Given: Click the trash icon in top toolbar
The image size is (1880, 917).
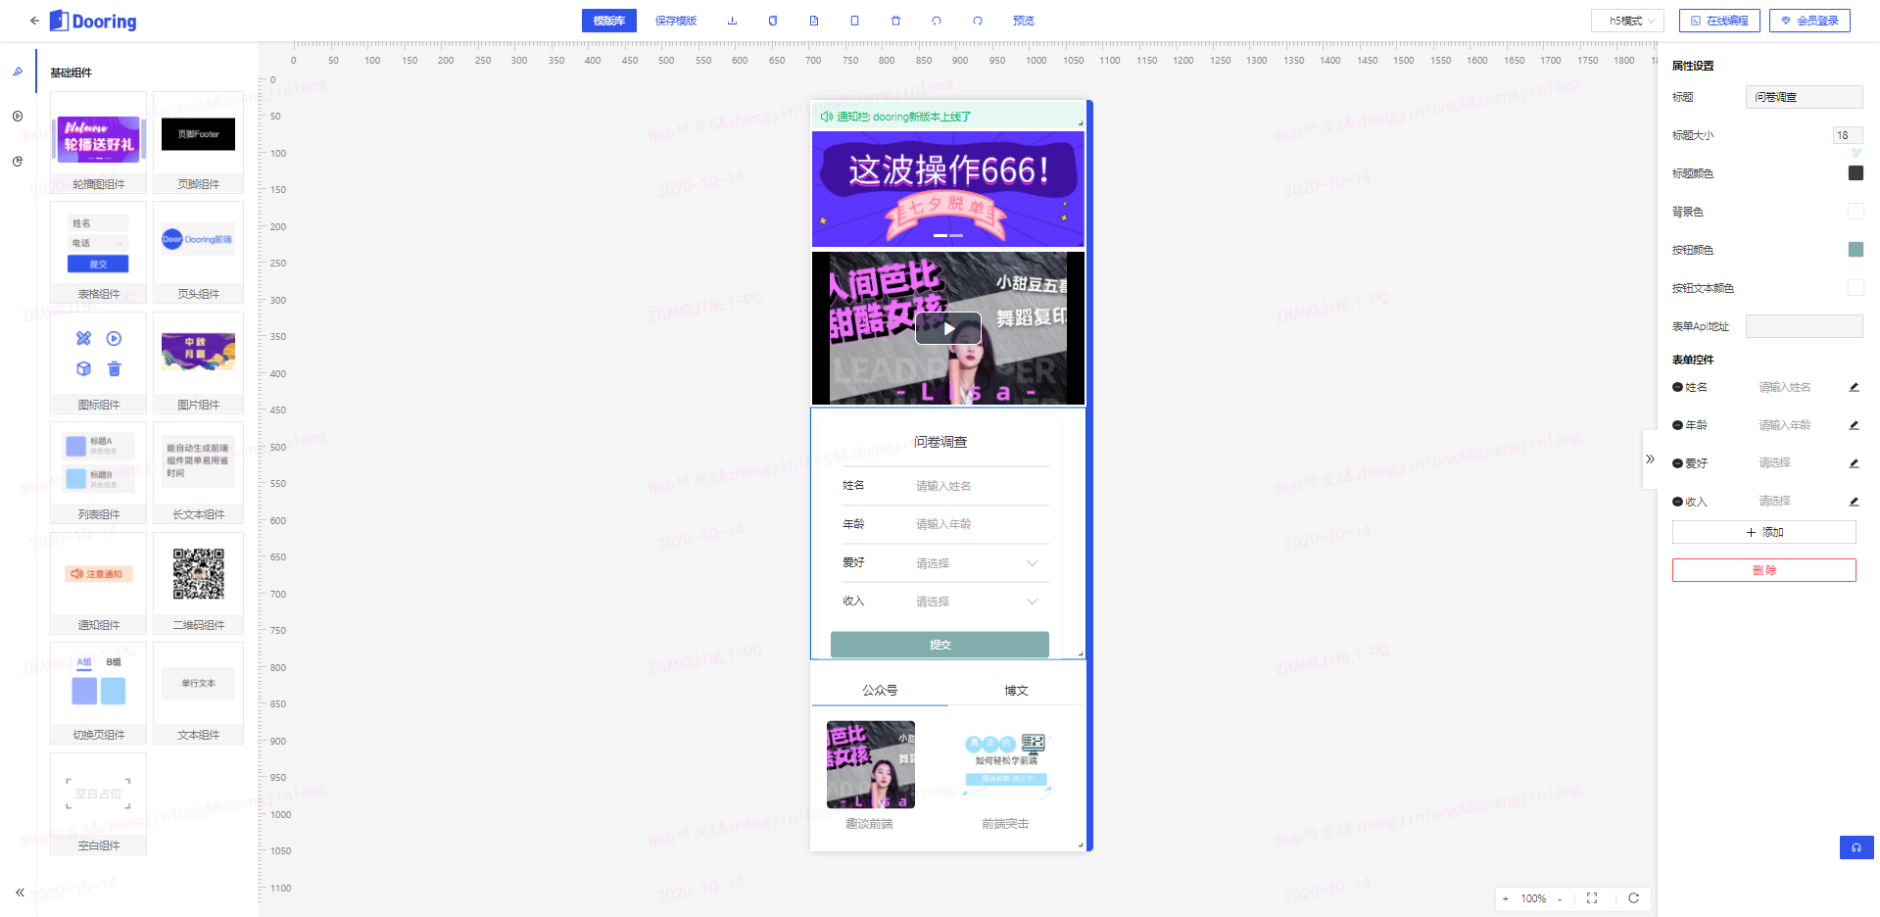Looking at the screenshot, I should (x=895, y=21).
